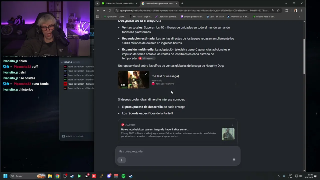Show more bookmarks with the double chevron
320x180 pixels.
click(x=299, y=17)
